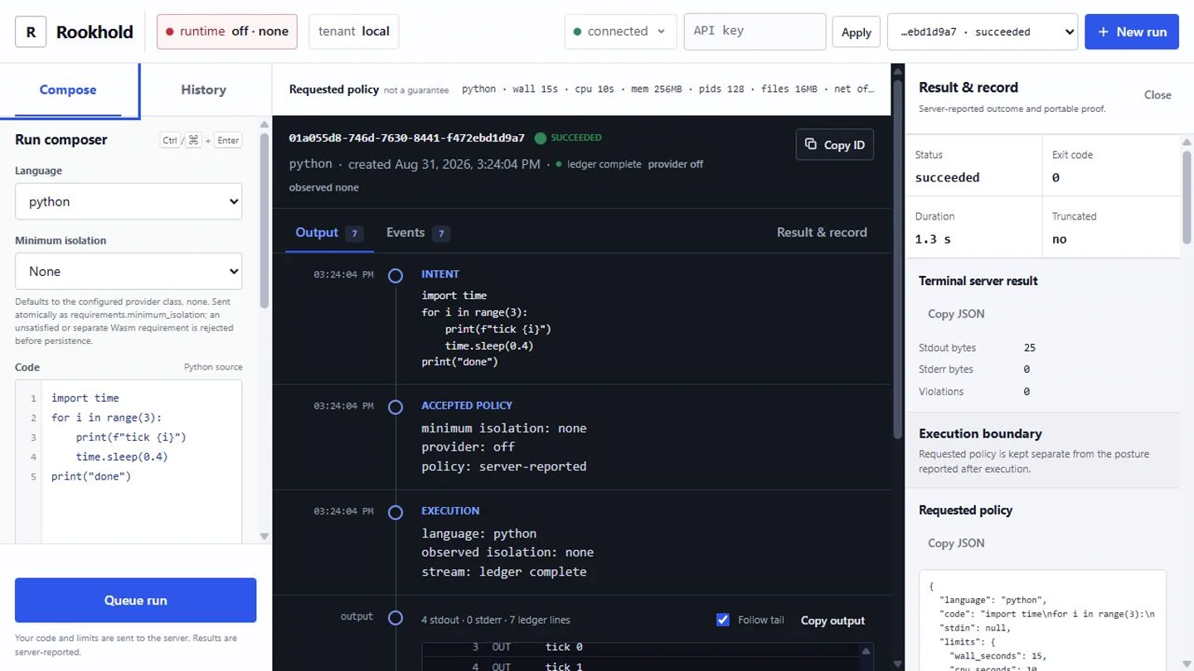Screen dimensions: 1194x671
Task: Copy the run ID
Action: (x=834, y=144)
